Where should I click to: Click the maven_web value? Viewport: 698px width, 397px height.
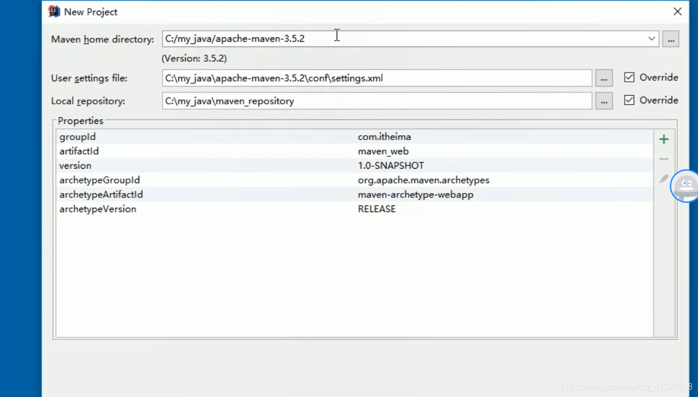[x=383, y=151]
